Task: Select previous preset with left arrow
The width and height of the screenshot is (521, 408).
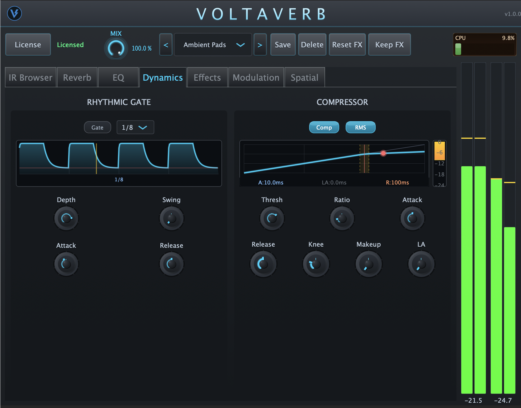Action: click(x=166, y=45)
